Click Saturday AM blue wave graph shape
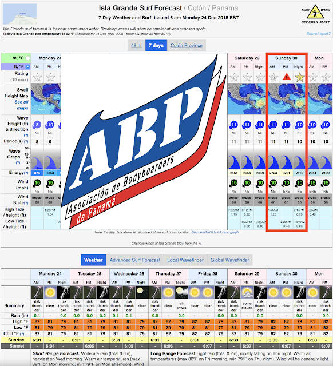333x366 pixels. pyautogui.click(x=234, y=162)
